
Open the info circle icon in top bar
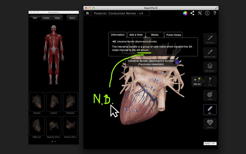(207, 13)
